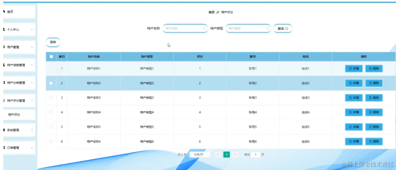Open 详情 for row 特产名称6

click(x=354, y=142)
